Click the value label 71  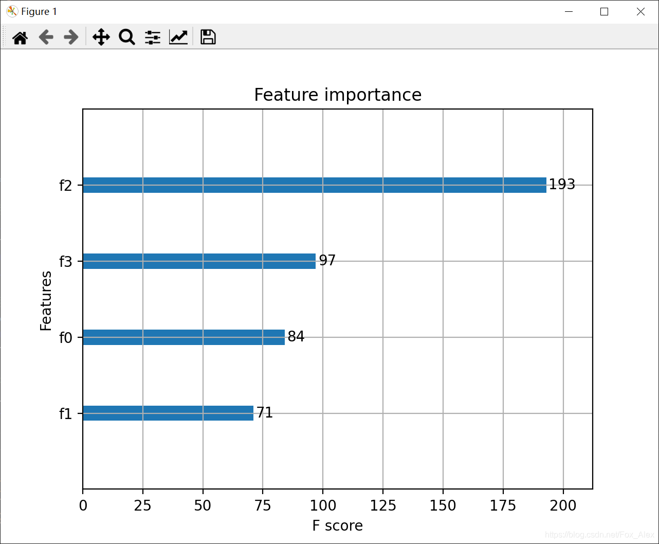point(265,413)
